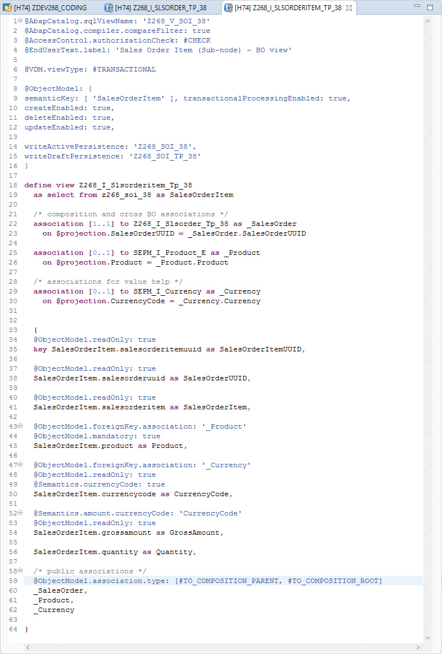The image size is (442, 654).
Task: Click the 'associations for value help' comment
Action: [108, 282]
